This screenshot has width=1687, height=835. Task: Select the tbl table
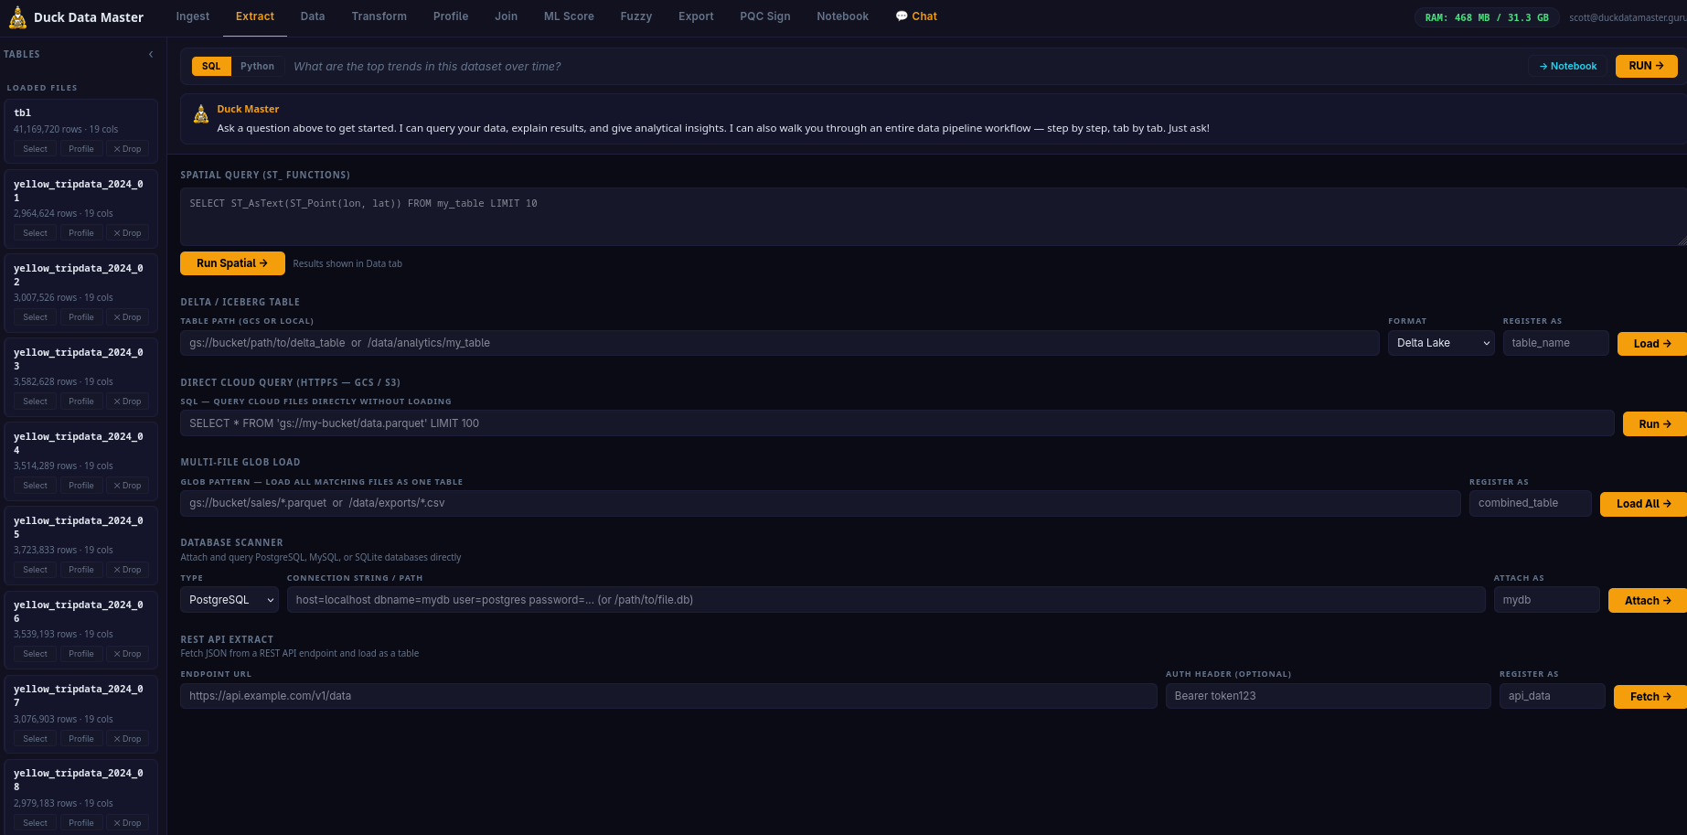36,149
